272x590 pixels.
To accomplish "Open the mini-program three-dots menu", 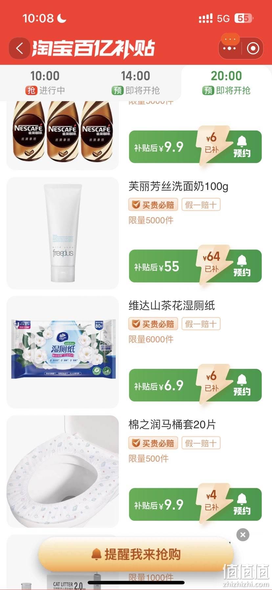I will click(x=230, y=48).
